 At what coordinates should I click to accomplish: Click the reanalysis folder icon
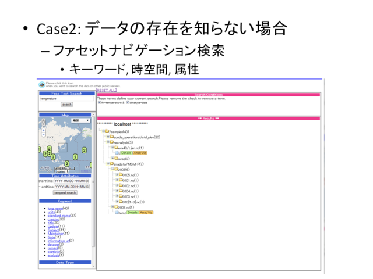pyautogui.click(x=111, y=142)
